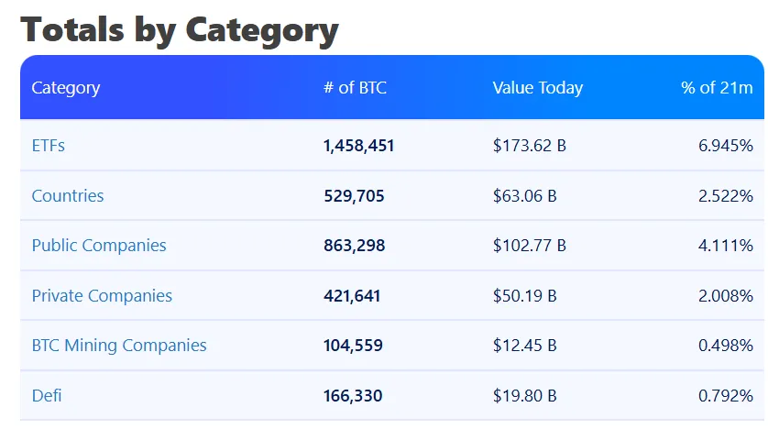Open the Defi category link
Image resolution: width=768 pixels, height=429 pixels.
[x=47, y=396]
